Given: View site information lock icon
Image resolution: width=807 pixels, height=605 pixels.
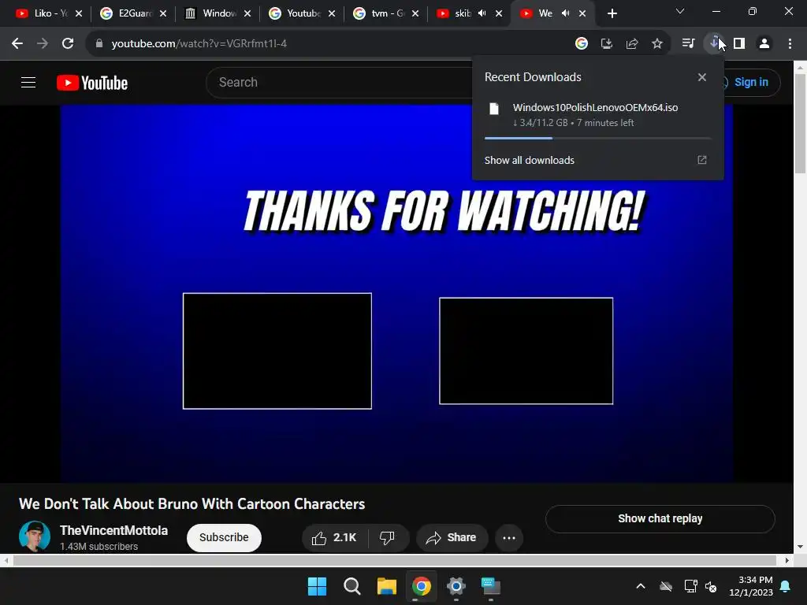Looking at the screenshot, I should (x=99, y=44).
